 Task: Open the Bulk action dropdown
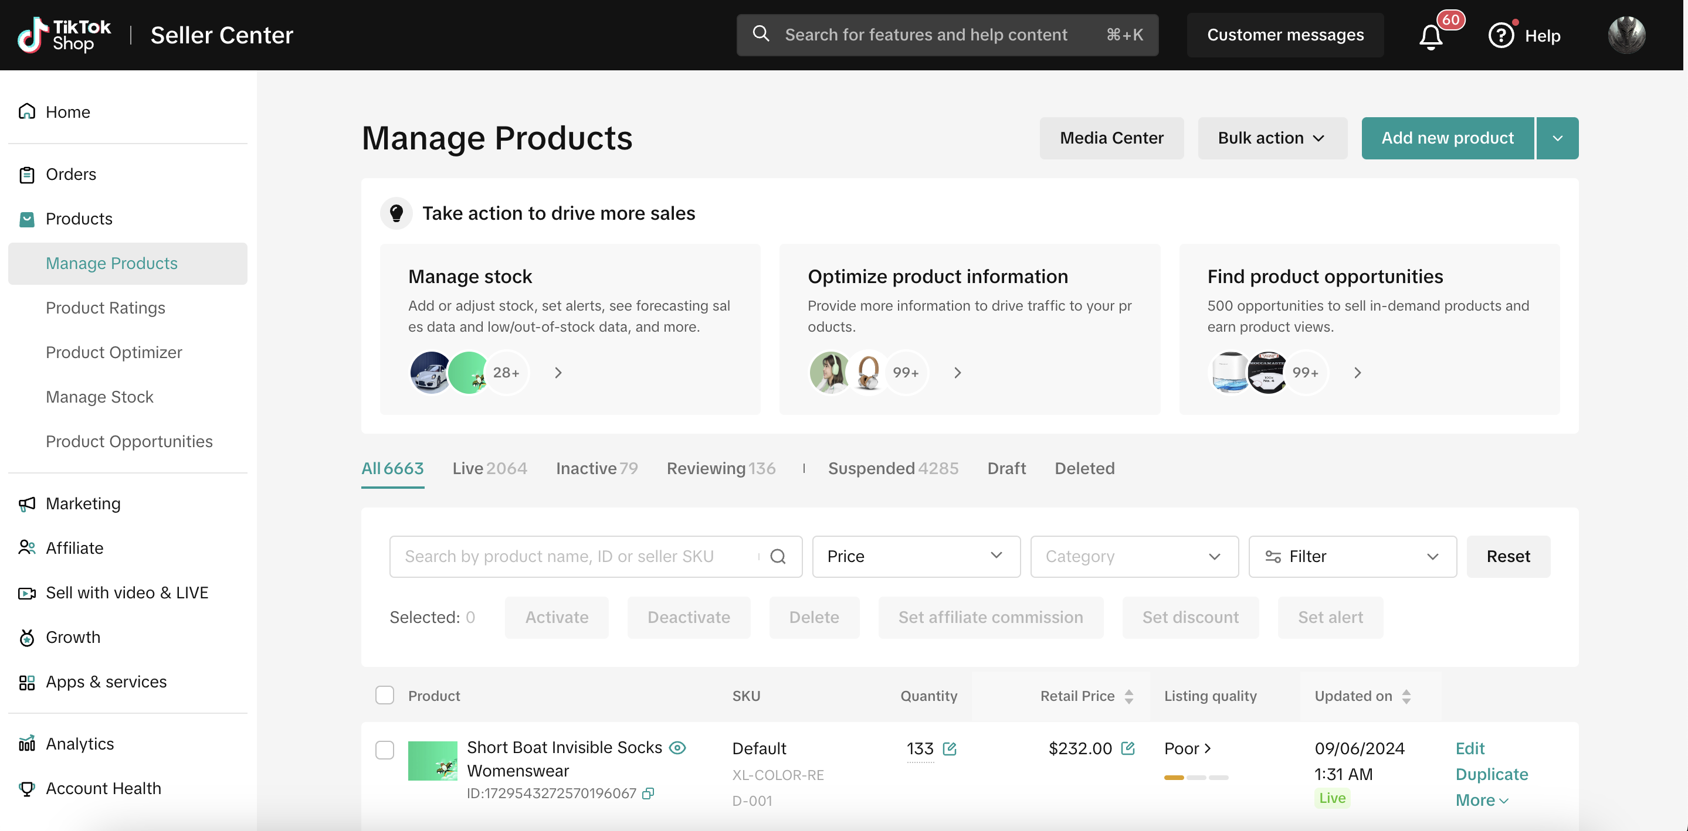(1272, 138)
